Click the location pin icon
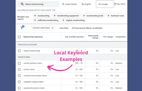 63,4
